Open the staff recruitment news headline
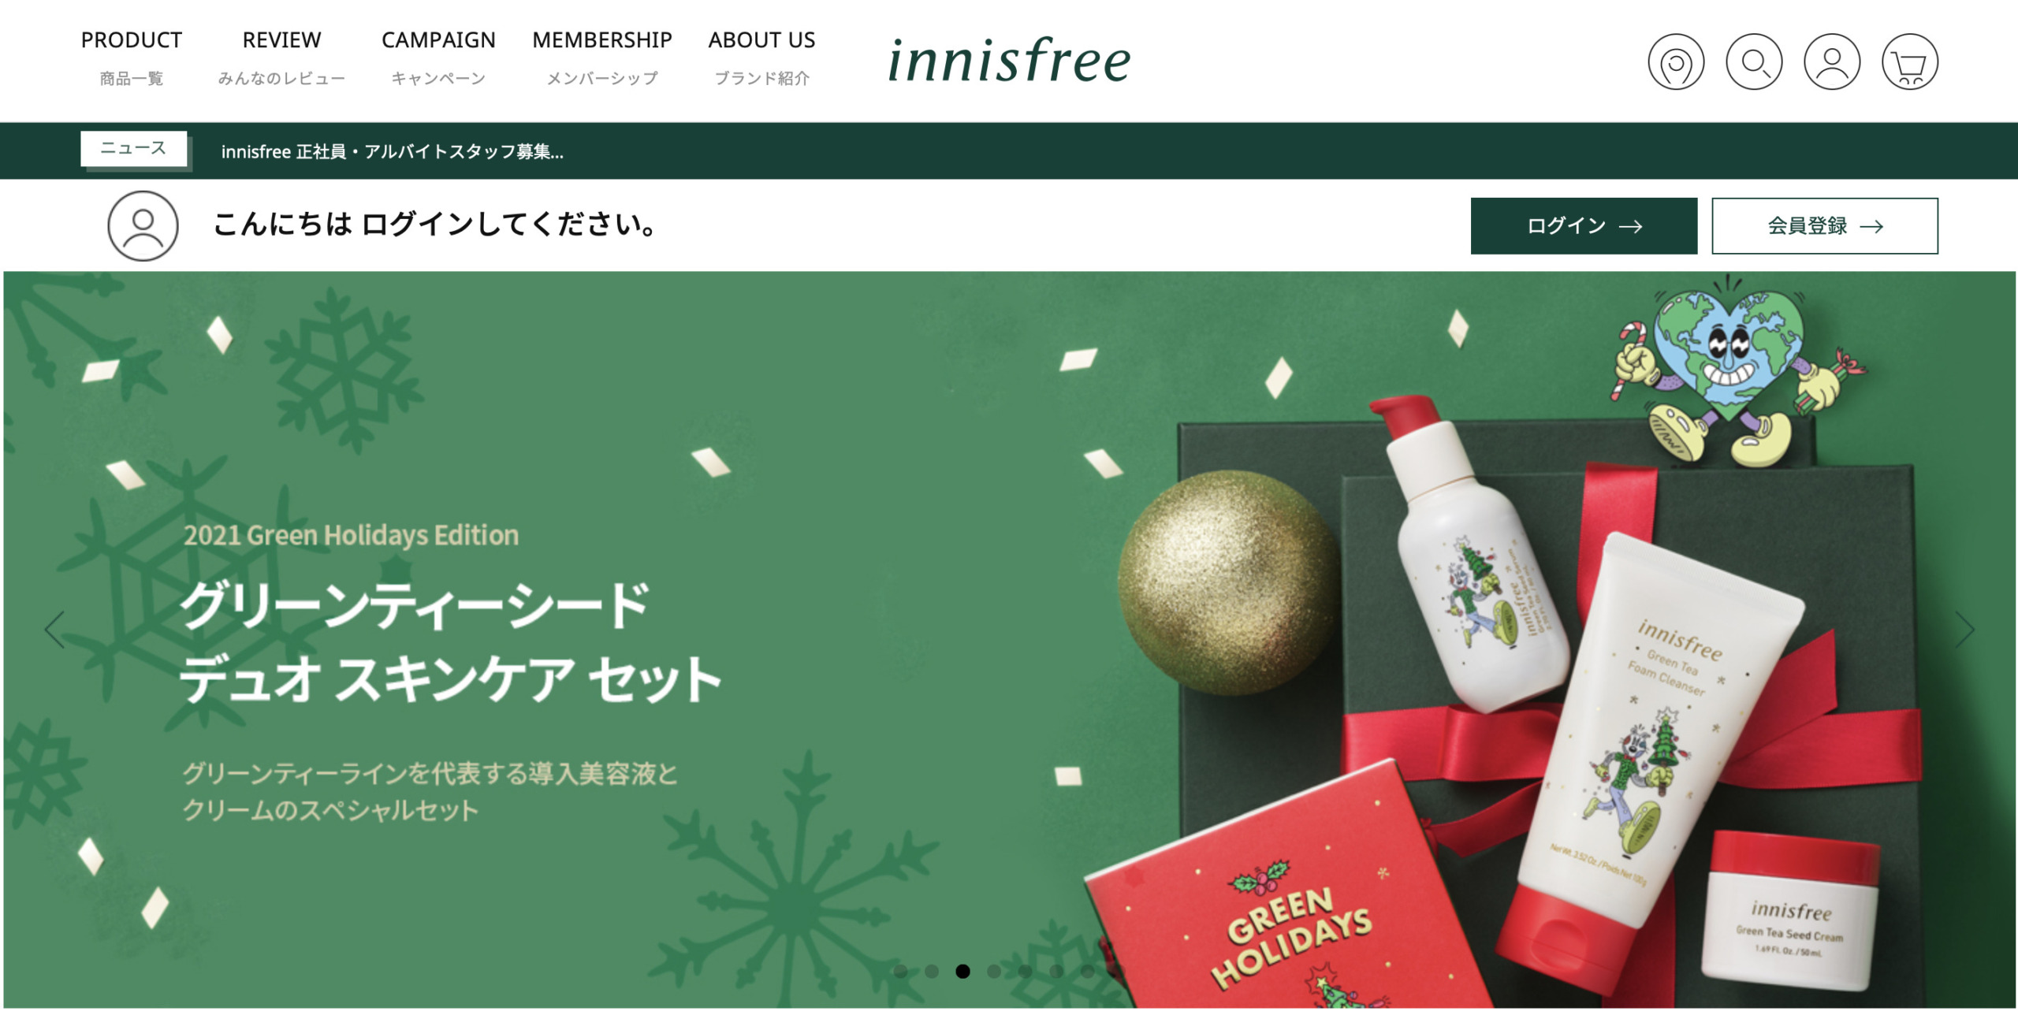Viewport: 2018px width, 1026px height. 392,151
